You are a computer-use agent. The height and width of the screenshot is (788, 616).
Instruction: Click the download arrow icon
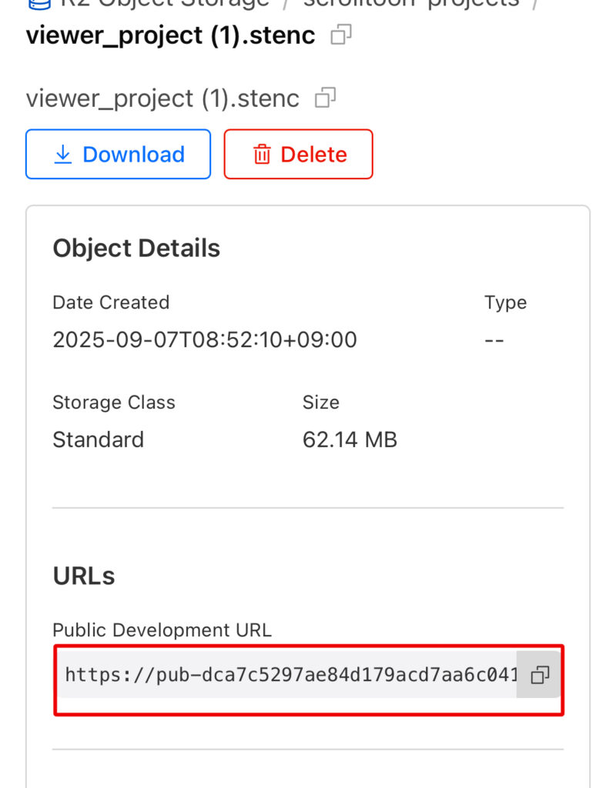[63, 155]
